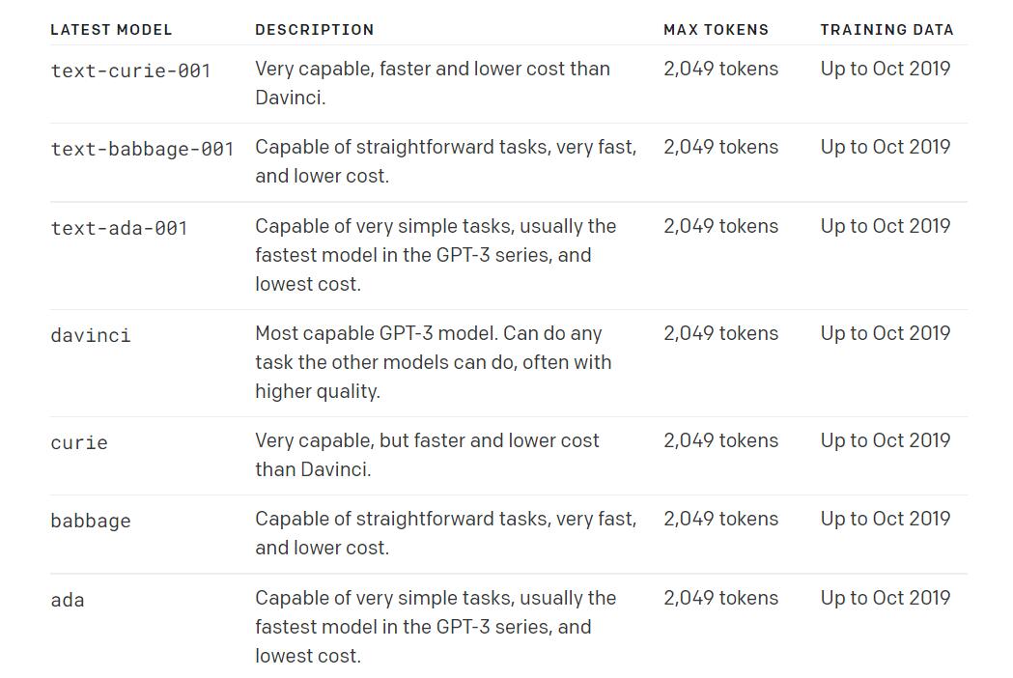Click the LATEST MODEL column header

[111, 30]
